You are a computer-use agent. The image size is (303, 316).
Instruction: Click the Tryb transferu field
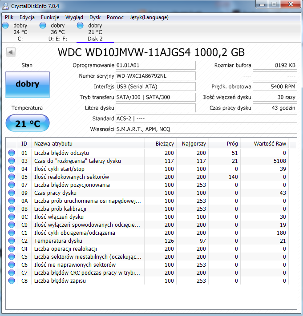click(x=156, y=97)
